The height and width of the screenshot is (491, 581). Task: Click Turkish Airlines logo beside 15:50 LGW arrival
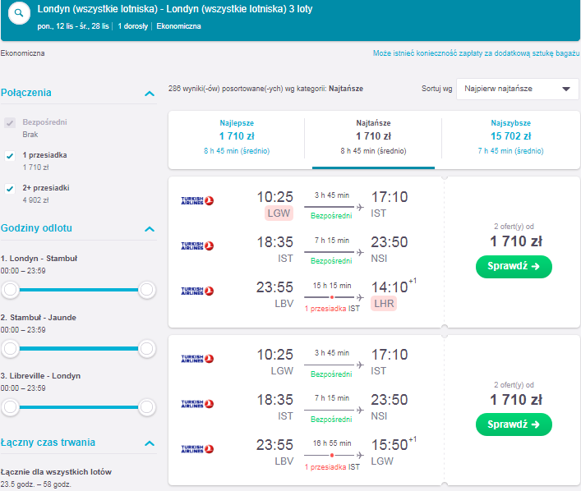[197, 449]
